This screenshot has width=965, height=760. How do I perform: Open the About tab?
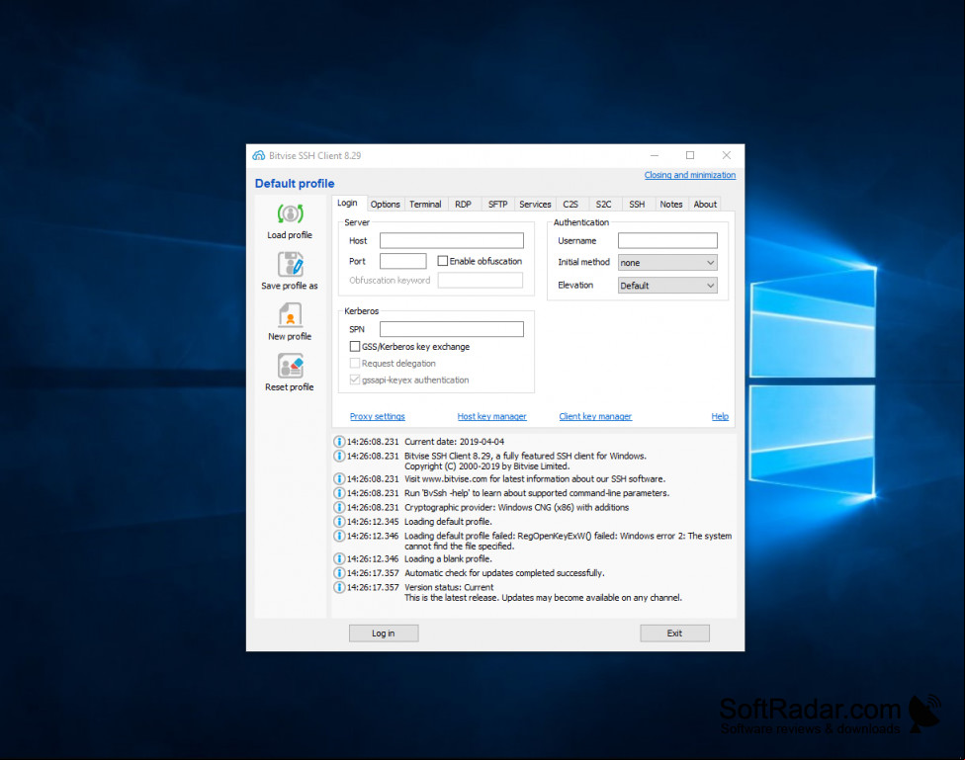coord(705,205)
